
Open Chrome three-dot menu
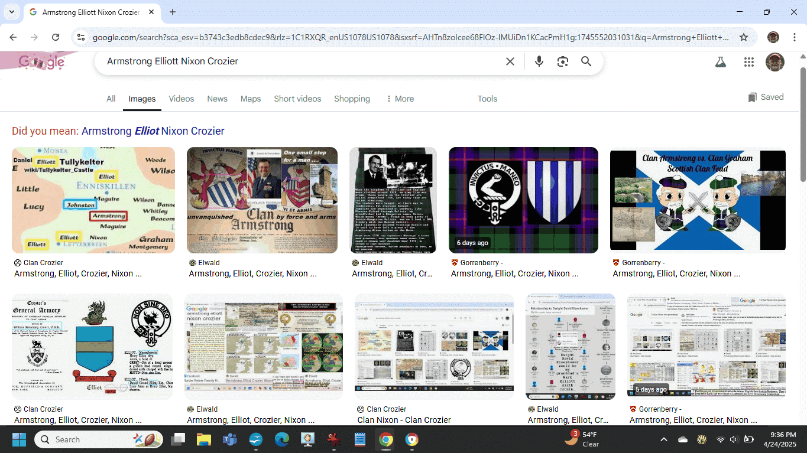(794, 37)
